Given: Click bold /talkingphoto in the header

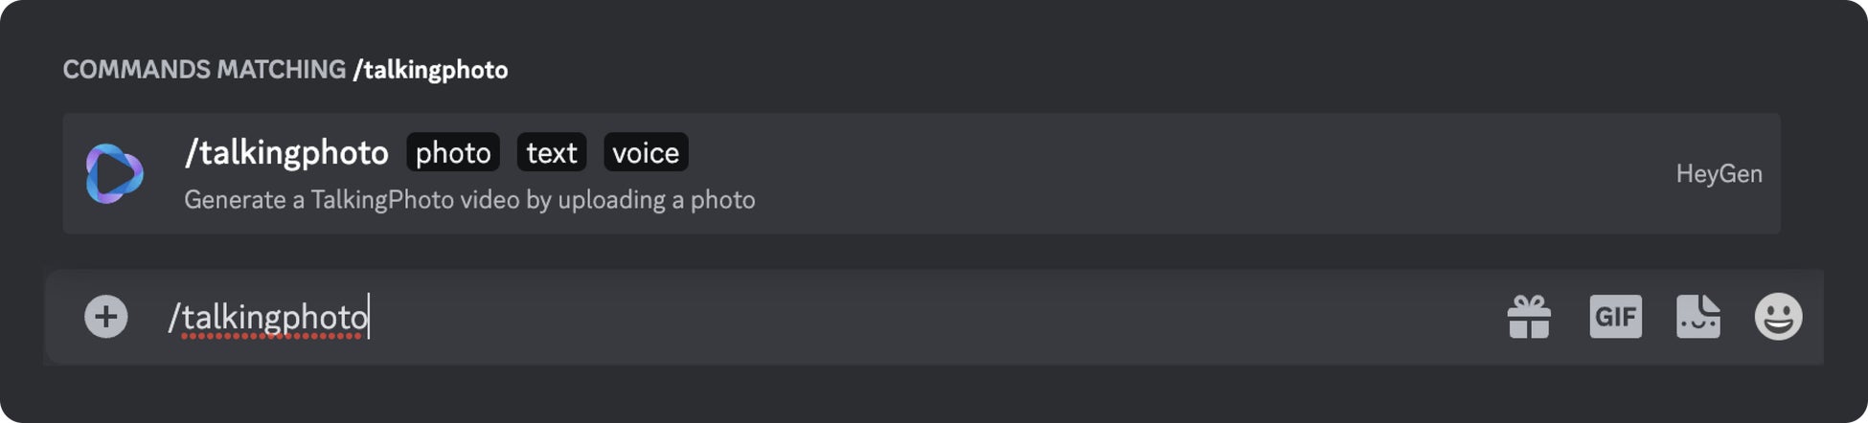Looking at the screenshot, I should pos(430,70).
